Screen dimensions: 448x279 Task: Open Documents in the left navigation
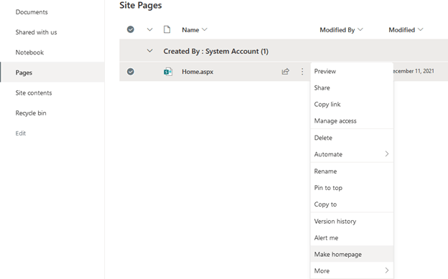pos(32,12)
